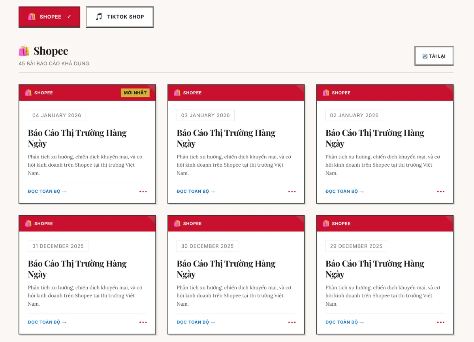Viewport: 474px width, 342px height.
Task: Read the full 04 January 2026 report
Action: [x=47, y=192]
